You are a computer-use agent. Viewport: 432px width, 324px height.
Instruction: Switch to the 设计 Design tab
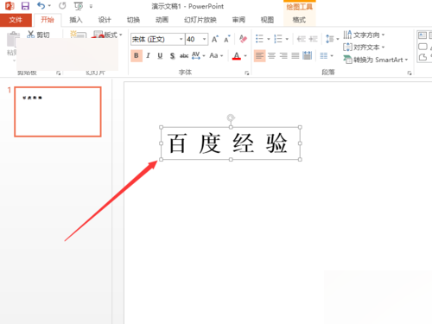[x=105, y=20]
